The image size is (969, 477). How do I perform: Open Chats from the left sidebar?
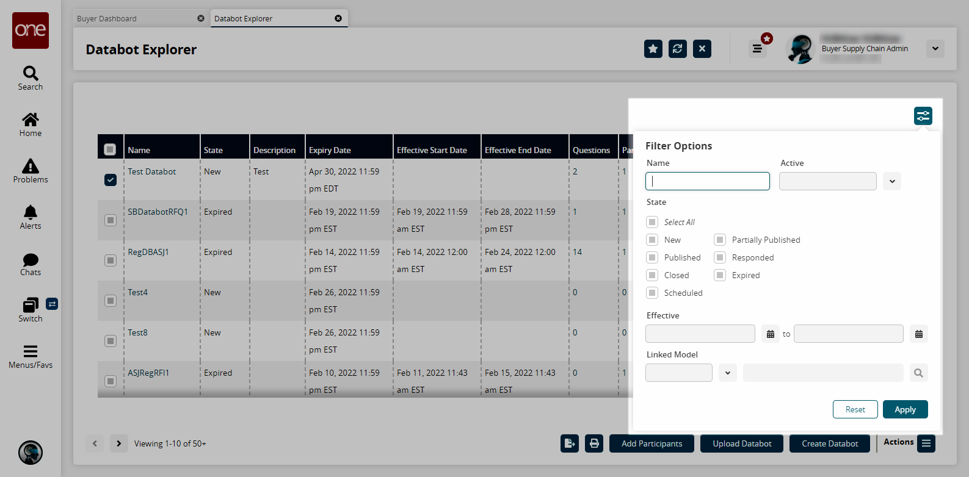coord(31,264)
